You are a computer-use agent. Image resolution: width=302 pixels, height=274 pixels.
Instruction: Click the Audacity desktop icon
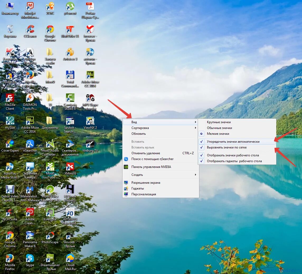pos(10,77)
